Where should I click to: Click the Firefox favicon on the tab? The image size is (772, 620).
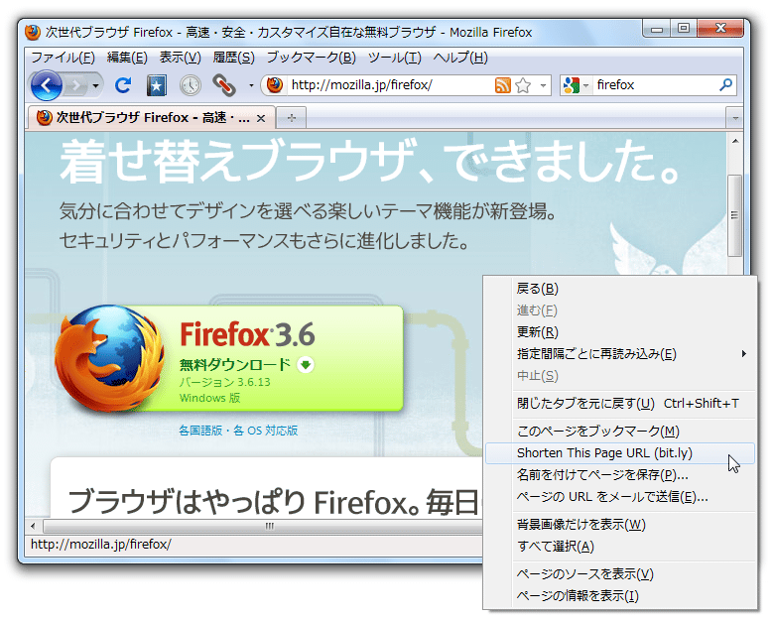coord(45,118)
